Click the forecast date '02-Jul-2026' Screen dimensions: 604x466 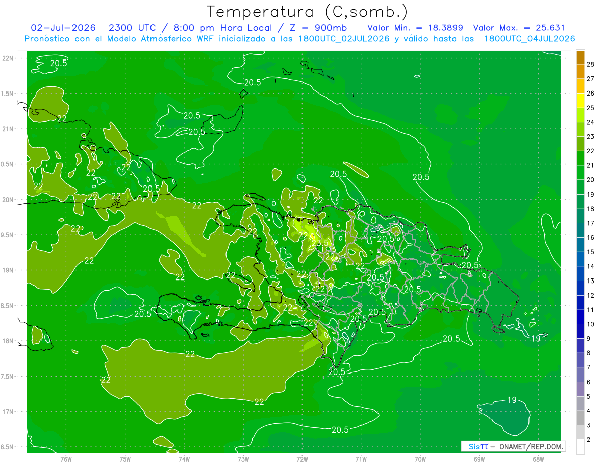pos(63,28)
